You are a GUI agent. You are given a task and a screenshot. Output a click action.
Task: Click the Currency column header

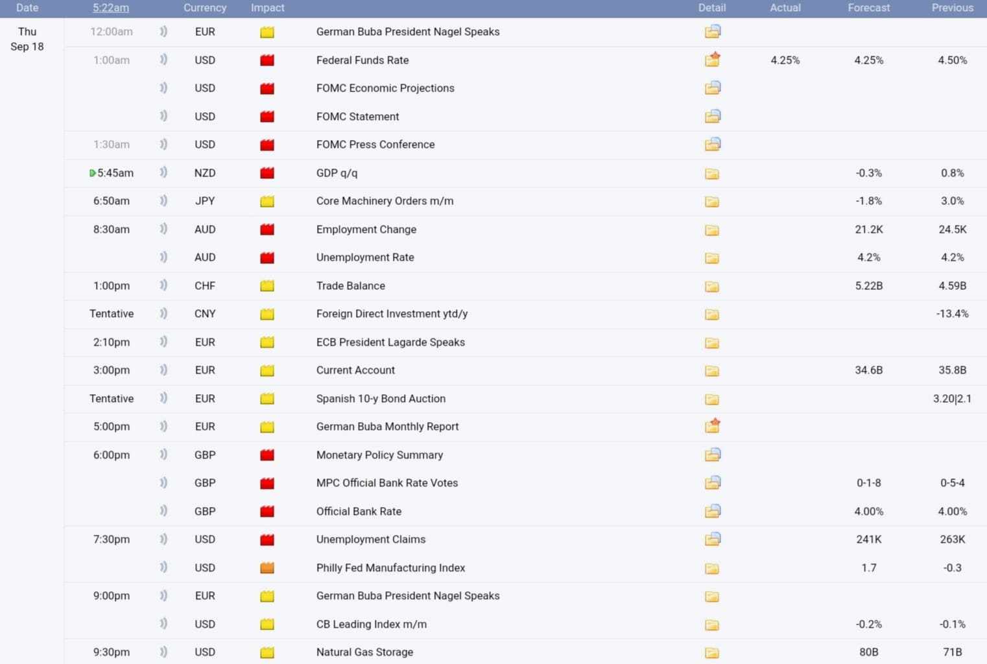tap(204, 8)
